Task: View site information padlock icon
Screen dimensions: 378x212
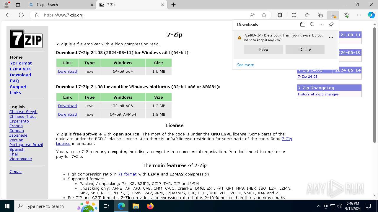Action: pyautogui.click(x=37, y=15)
